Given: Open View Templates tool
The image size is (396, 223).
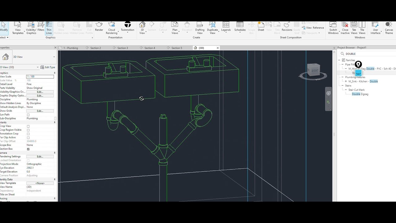Looking at the screenshot, I should (18, 28).
